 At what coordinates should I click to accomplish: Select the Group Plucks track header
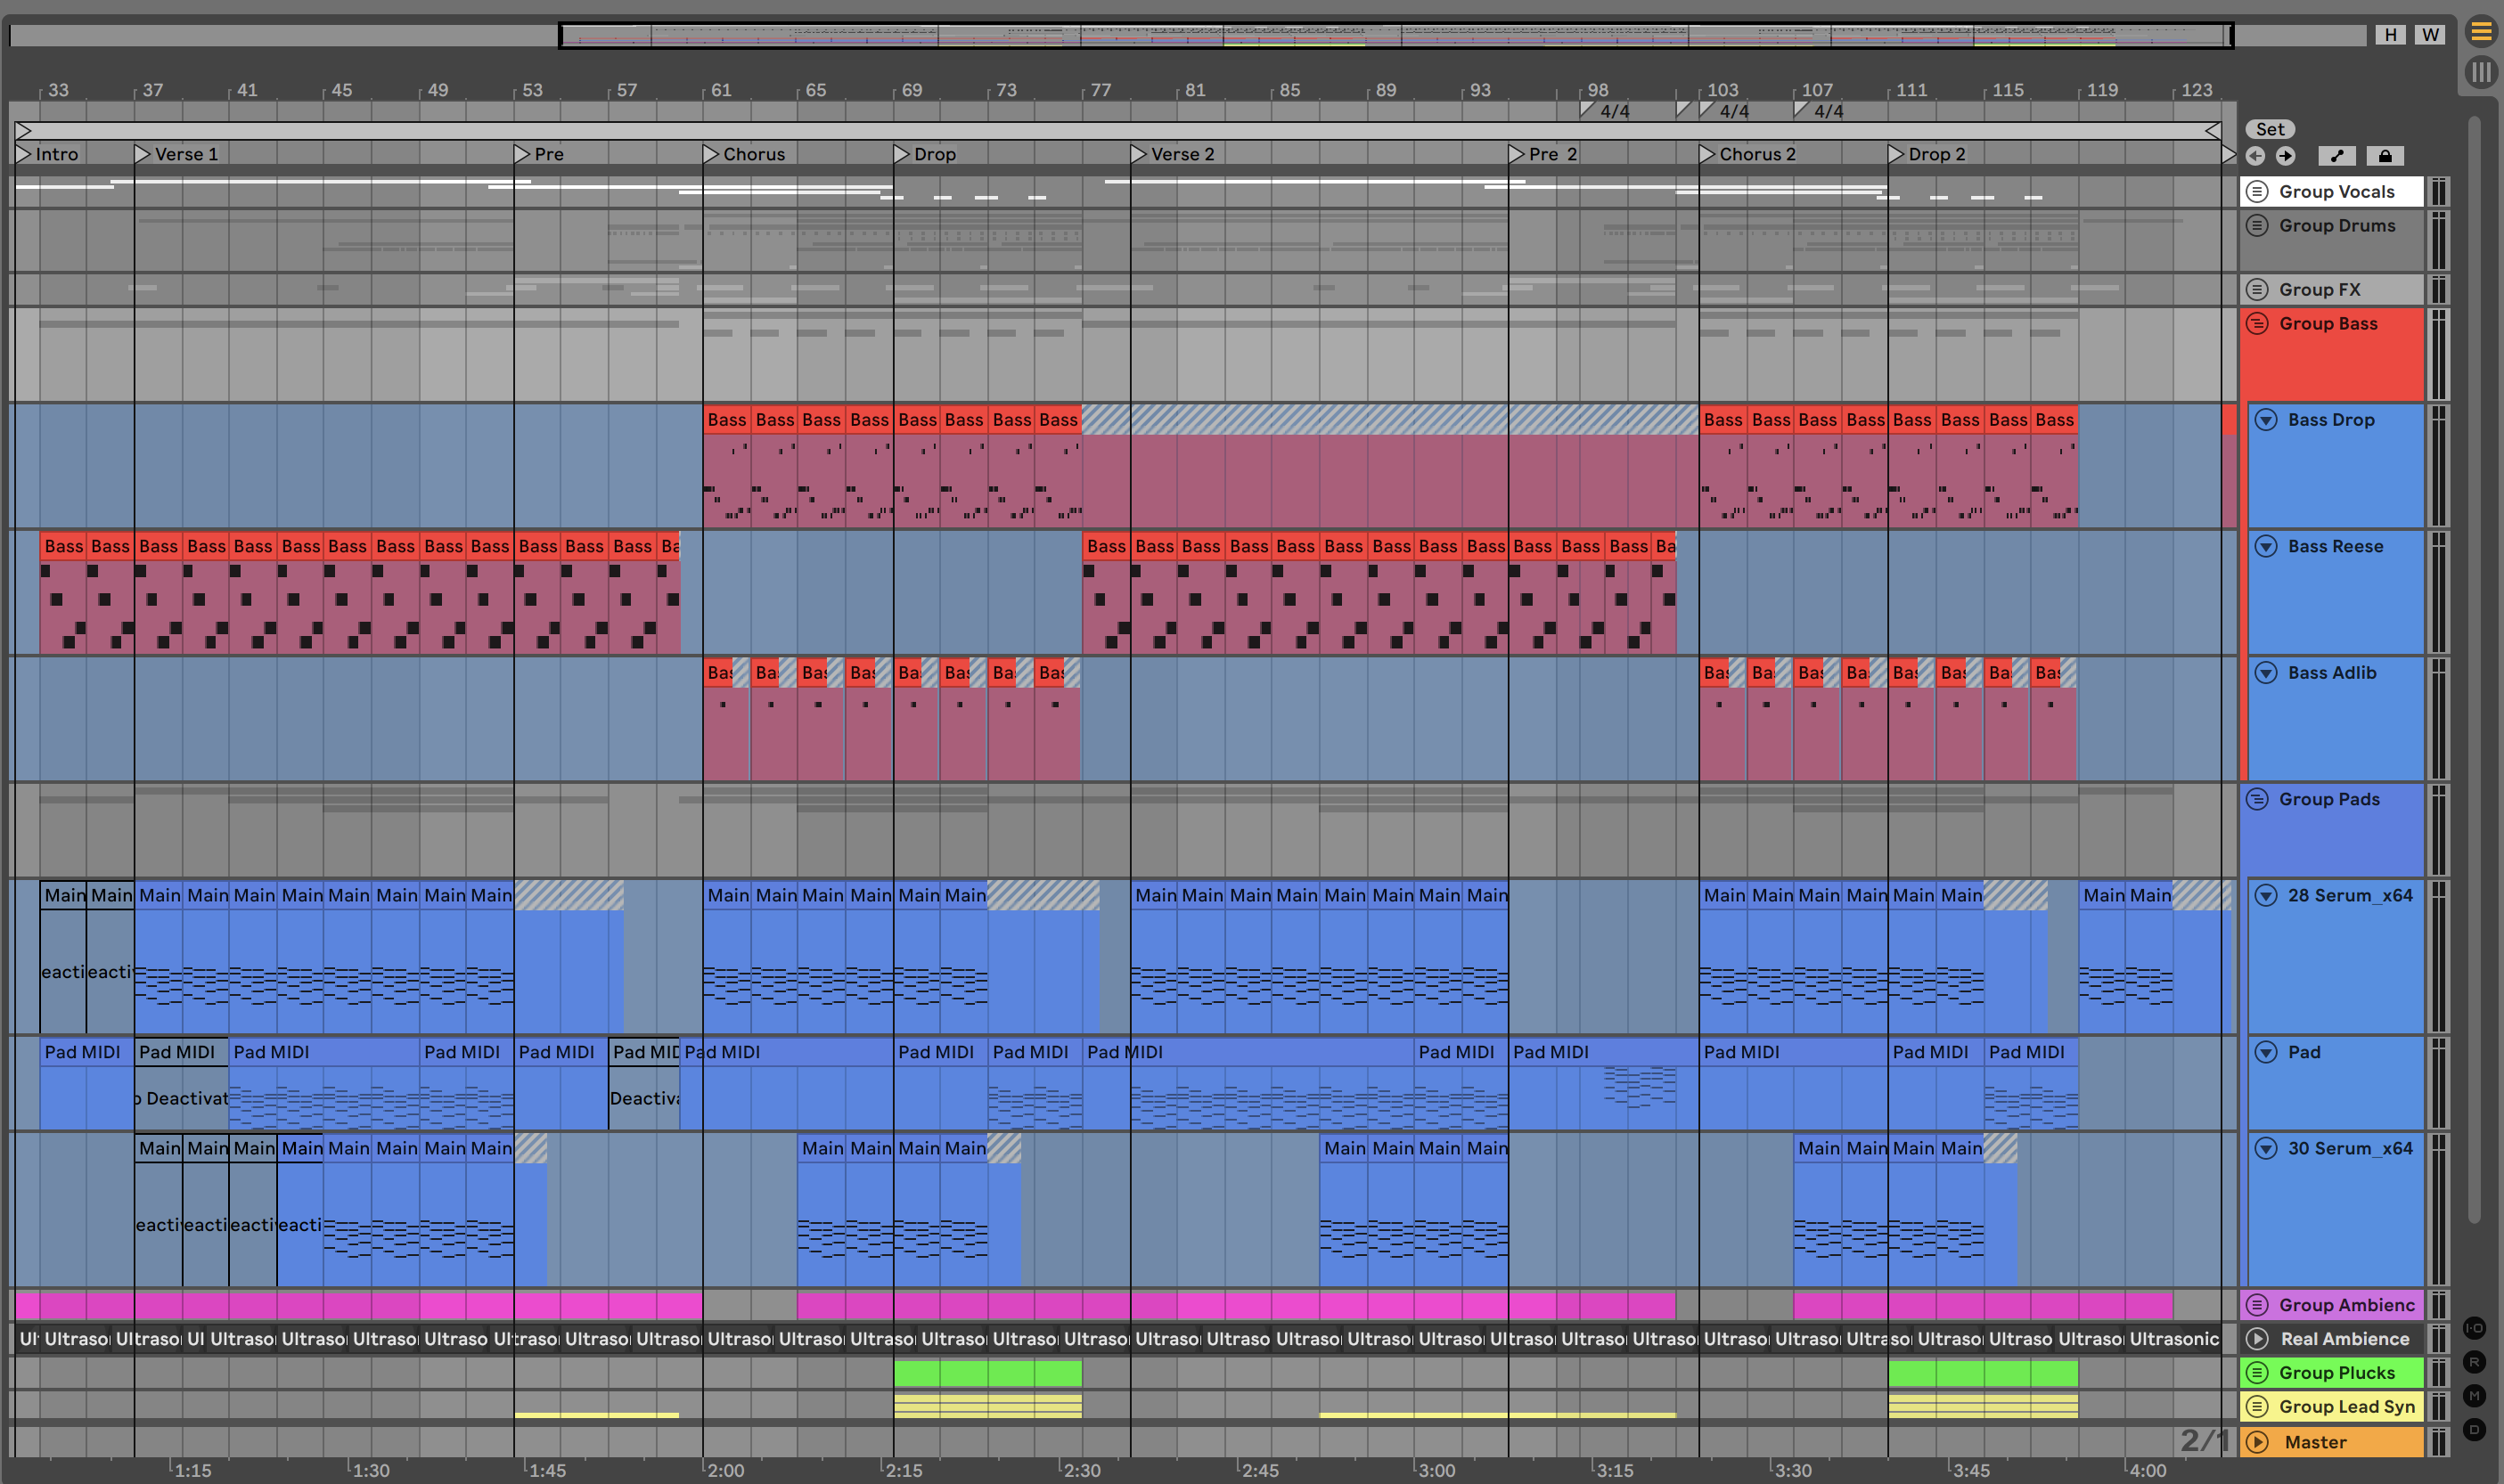pyautogui.click(x=2336, y=1373)
